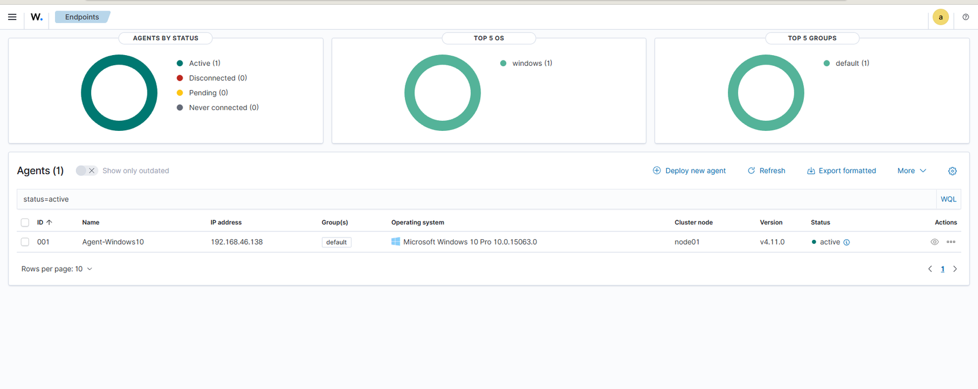Click the Disconnected (0) legend item
Screen dimensions: 978x389
[x=212, y=78]
